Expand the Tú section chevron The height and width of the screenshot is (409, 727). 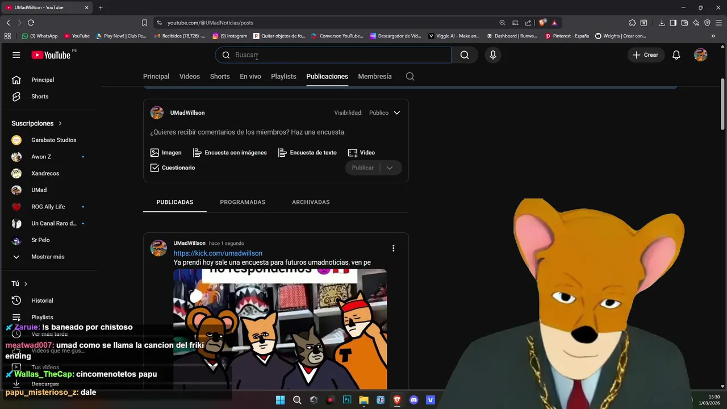[26, 283]
